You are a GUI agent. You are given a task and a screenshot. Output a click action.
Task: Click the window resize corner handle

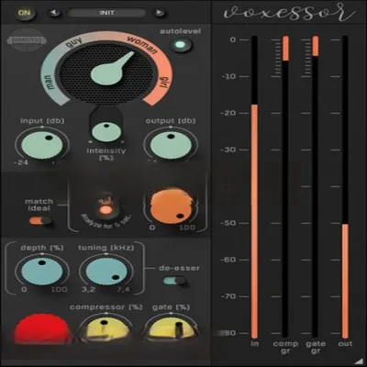359,361
